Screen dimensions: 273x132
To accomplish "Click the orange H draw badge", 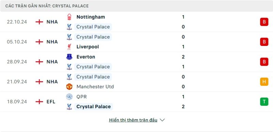I will click(264, 82).
